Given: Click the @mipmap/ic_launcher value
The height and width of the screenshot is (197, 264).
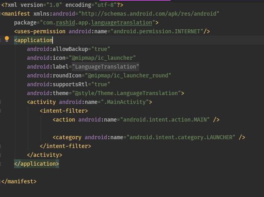Looking at the screenshot, I should [102, 58].
